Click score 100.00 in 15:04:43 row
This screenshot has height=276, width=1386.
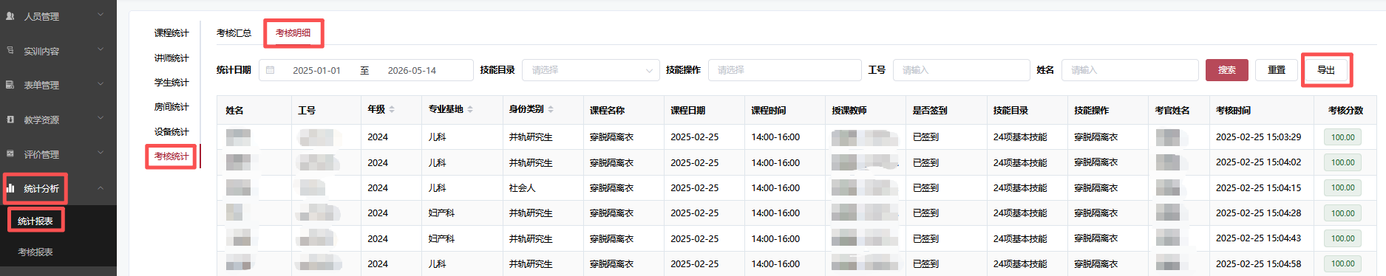coord(1343,238)
